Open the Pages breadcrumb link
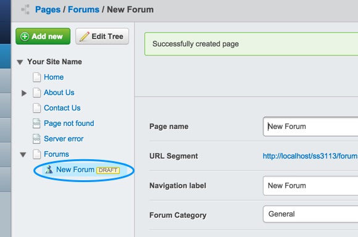The width and height of the screenshot is (358, 237). tap(48, 10)
